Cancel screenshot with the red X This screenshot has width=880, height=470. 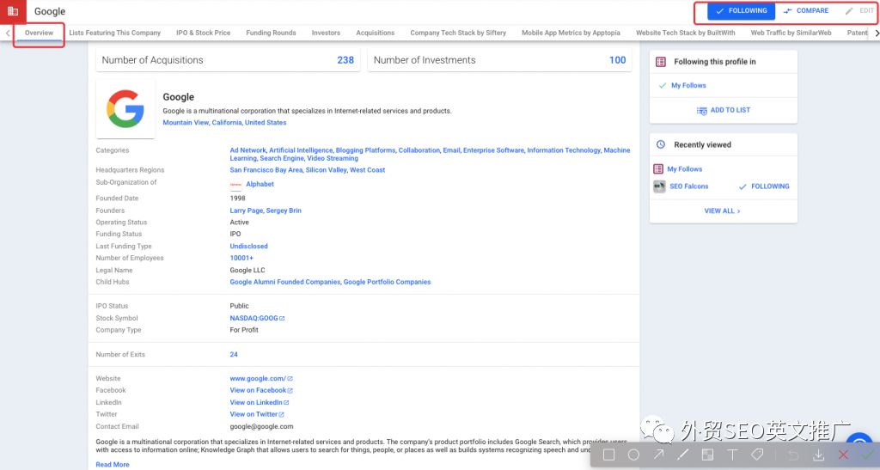click(x=843, y=455)
